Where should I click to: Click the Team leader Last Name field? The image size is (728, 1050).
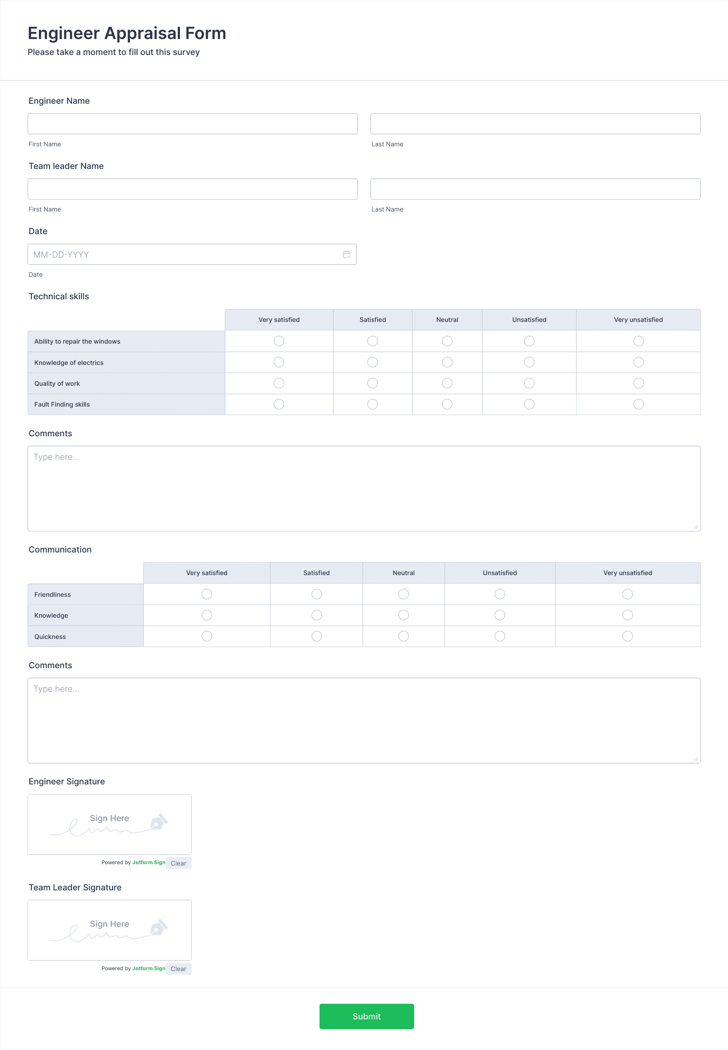(x=535, y=189)
